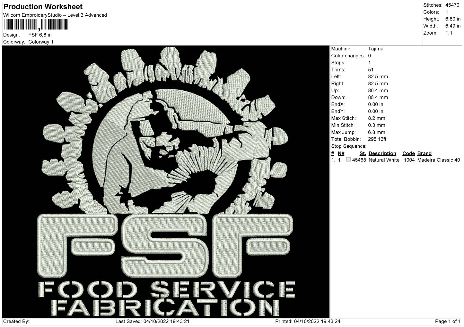Click the "Left:" label

coord(336,77)
